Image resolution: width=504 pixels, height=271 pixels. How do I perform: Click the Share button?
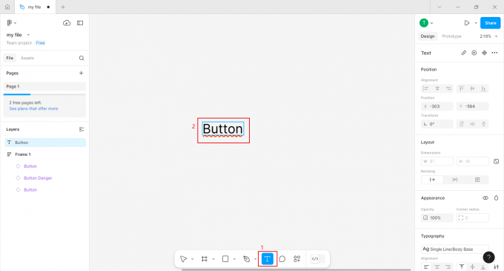tap(490, 23)
